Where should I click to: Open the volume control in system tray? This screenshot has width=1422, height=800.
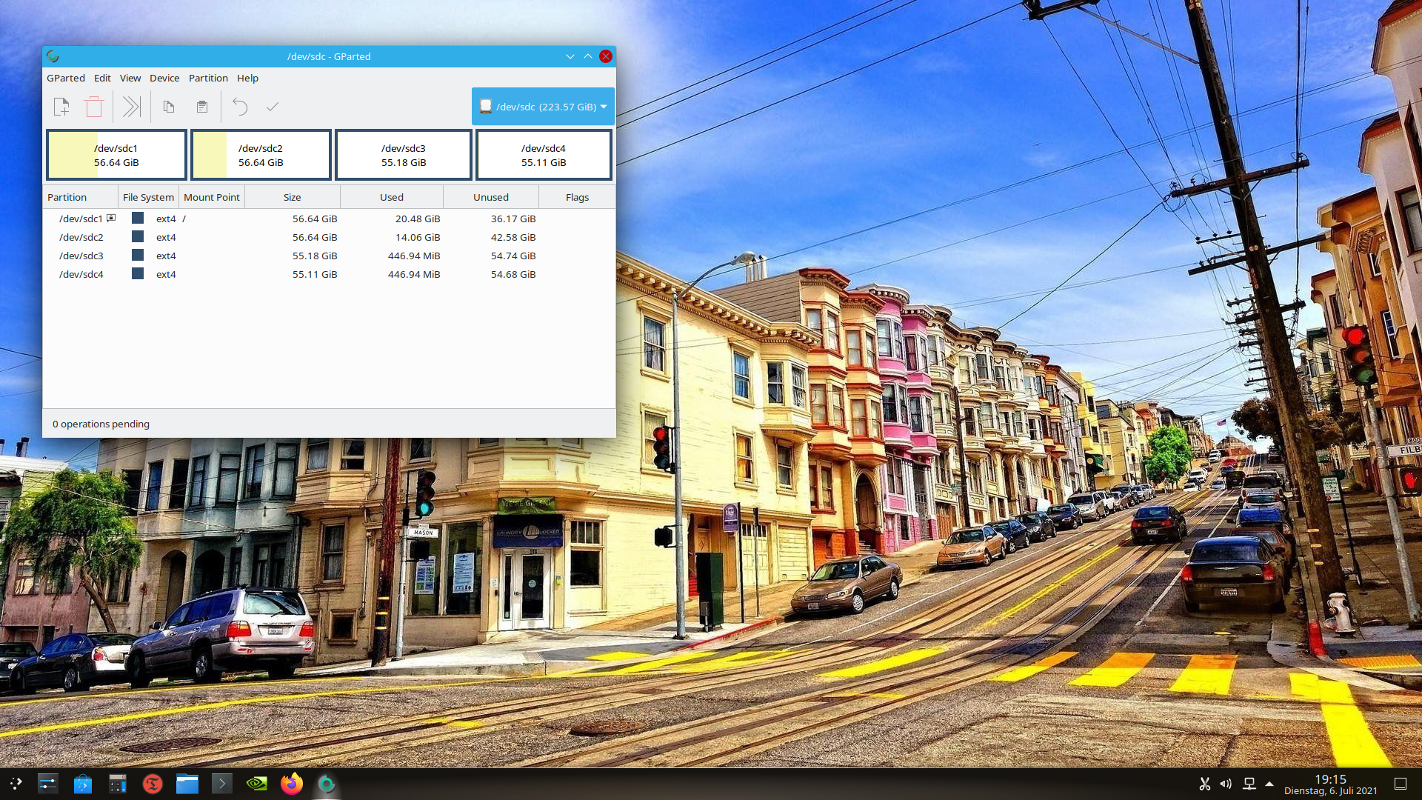coord(1226,783)
